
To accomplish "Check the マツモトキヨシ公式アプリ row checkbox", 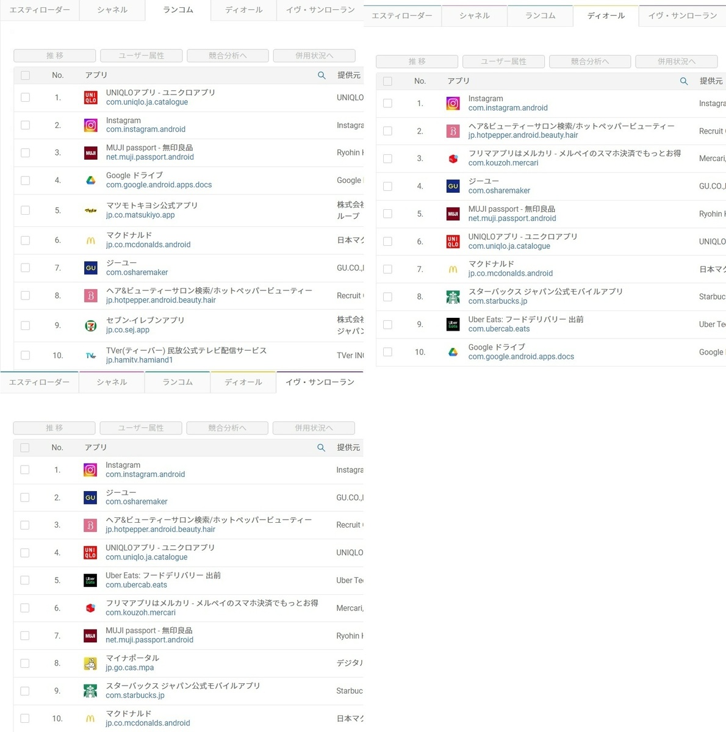I will coord(25,210).
